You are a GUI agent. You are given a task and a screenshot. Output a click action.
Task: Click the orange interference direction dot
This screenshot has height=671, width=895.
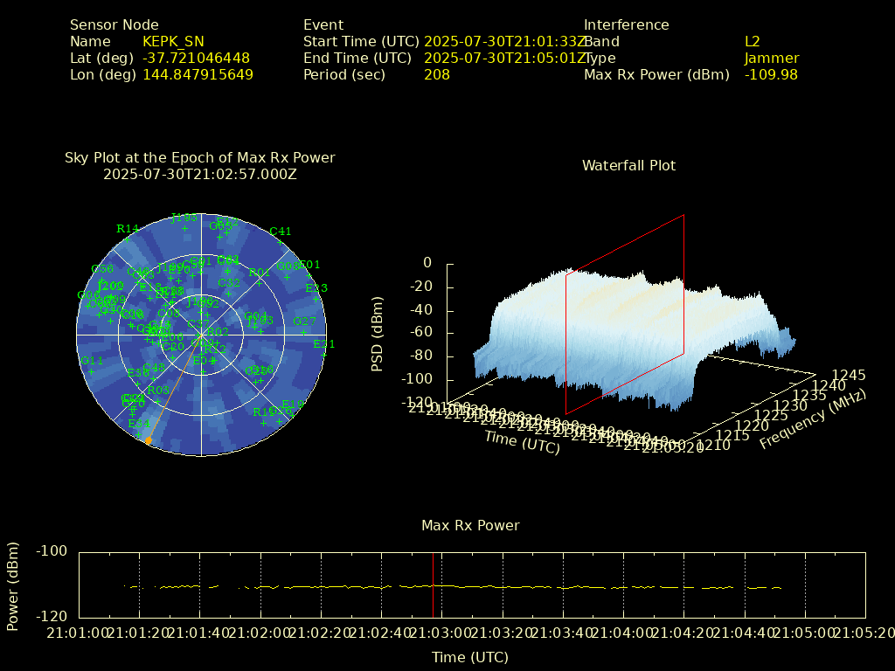coord(149,441)
